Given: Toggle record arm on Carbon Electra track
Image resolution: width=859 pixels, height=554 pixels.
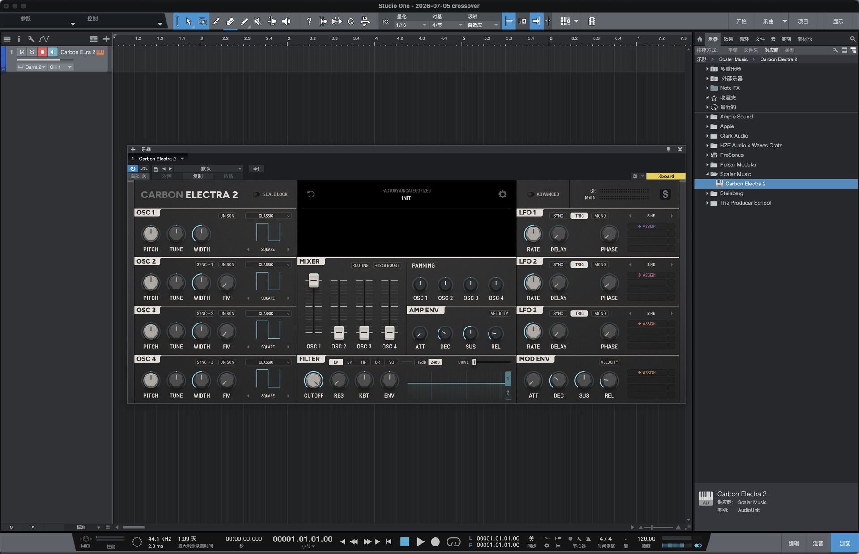Looking at the screenshot, I should pyautogui.click(x=43, y=52).
